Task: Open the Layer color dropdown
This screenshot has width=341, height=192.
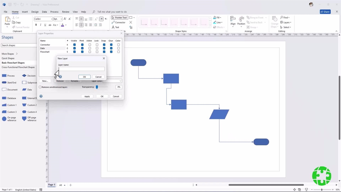Action: pos(112,81)
